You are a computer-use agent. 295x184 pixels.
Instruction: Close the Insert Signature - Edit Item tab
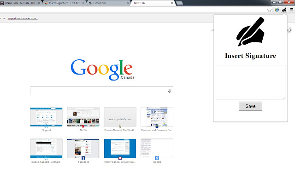click(83, 3)
